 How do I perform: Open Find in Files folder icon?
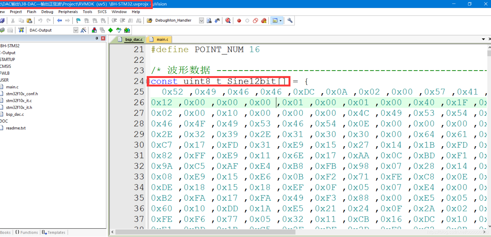pyautogui.click(x=149, y=21)
